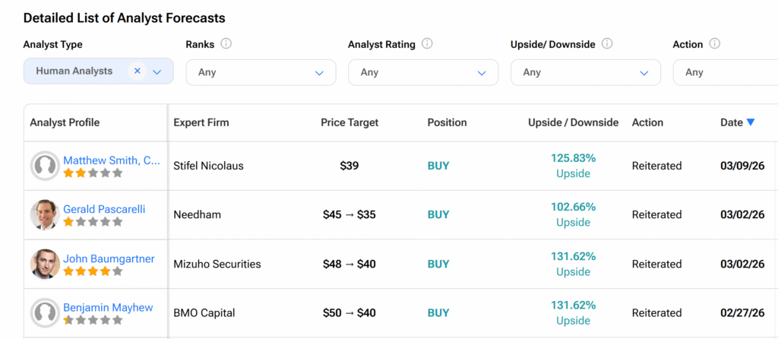Click Benjamin Mayhew's avatar placeholder icon

46,313
